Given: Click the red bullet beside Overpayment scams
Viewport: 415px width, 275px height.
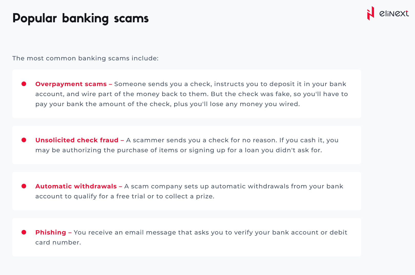Looking at the screenshot, I should [x=24, y=84].
